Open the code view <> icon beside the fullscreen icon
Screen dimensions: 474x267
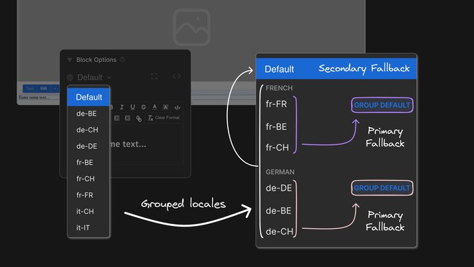177,76
